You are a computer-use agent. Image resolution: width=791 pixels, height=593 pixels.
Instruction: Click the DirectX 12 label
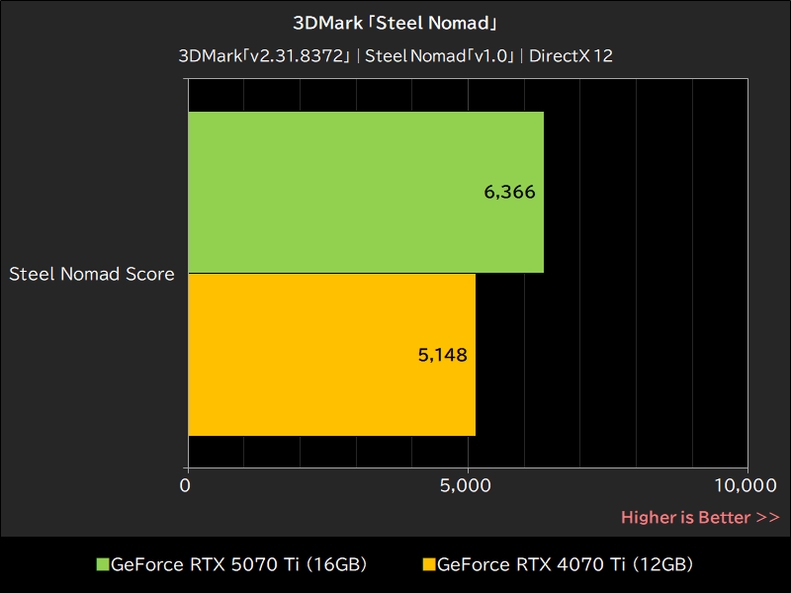point(575,56)
